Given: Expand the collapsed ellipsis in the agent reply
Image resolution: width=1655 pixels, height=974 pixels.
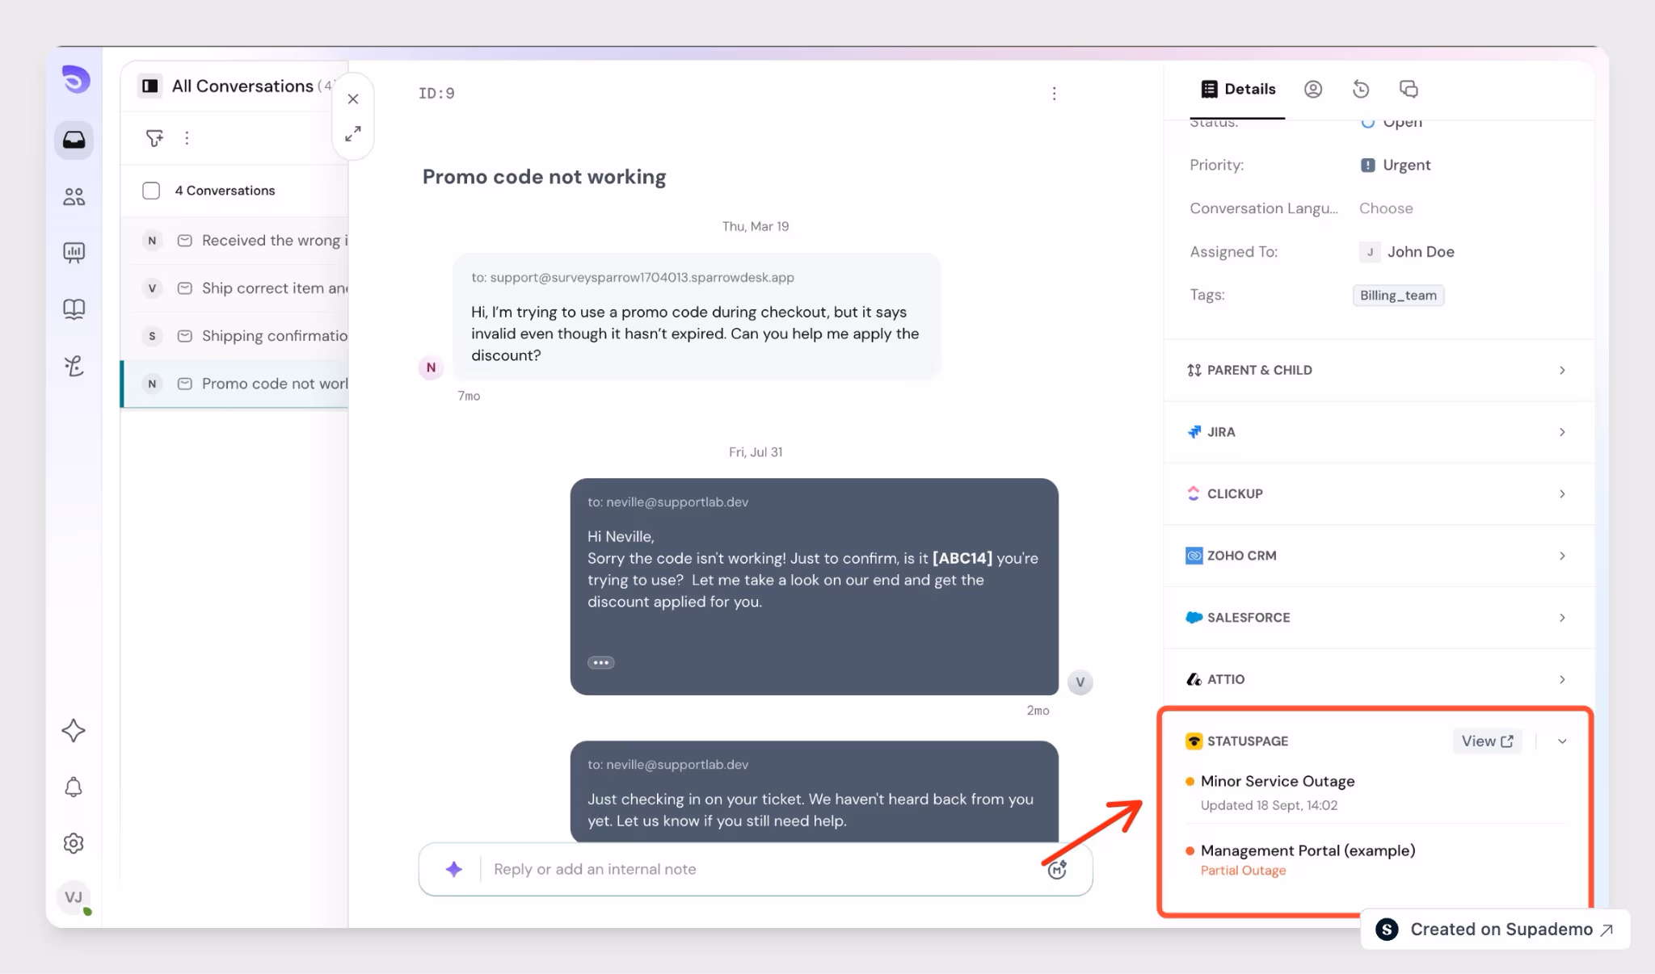Looking at the screenshot, I should (600, 662).
